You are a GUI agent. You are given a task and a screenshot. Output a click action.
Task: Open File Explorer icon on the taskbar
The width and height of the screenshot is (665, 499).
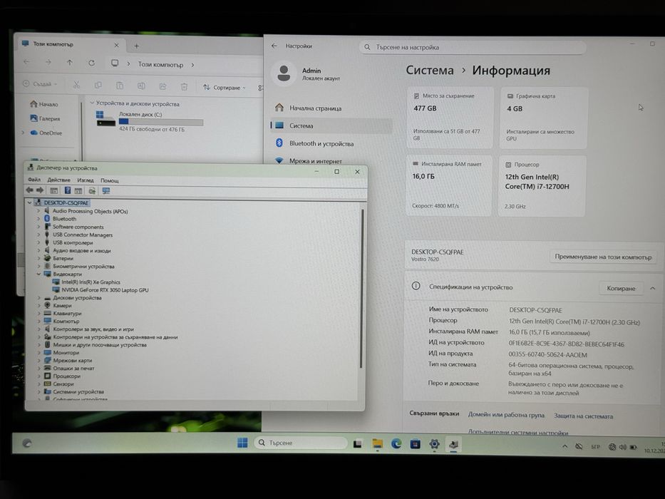pyautogui.click(x=377, y=444)
